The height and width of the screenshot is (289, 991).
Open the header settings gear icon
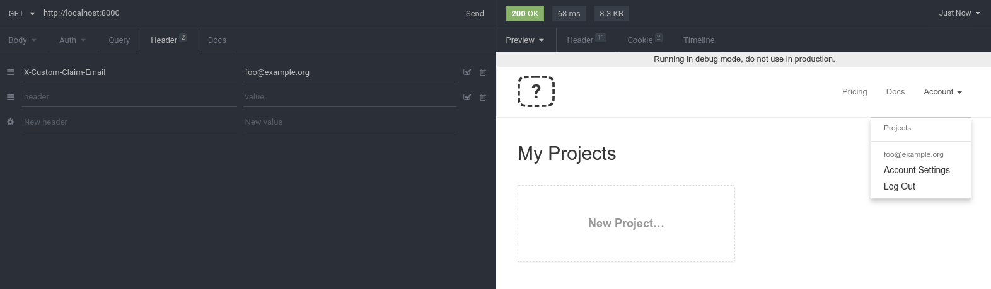[x=11, y=122]
